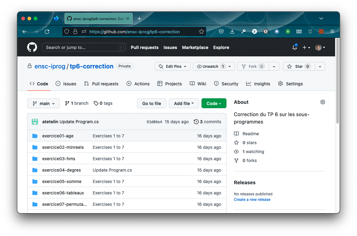Open Firefox hamburger application menu
Image resolution: width=357 pixels, height=236 pixels.
coord(332,32)
